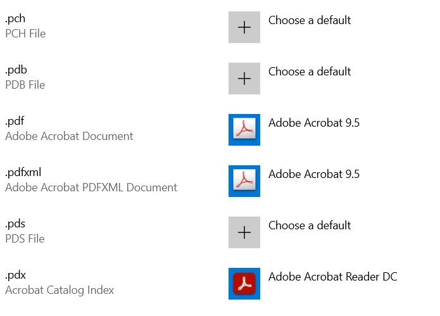440x316 pixels.
Task: Click the plus icon for .pch
Action: tap(244, 27)
